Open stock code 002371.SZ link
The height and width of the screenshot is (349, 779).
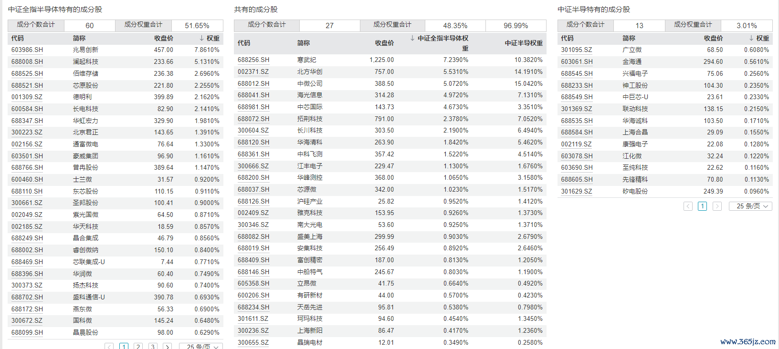253,72
